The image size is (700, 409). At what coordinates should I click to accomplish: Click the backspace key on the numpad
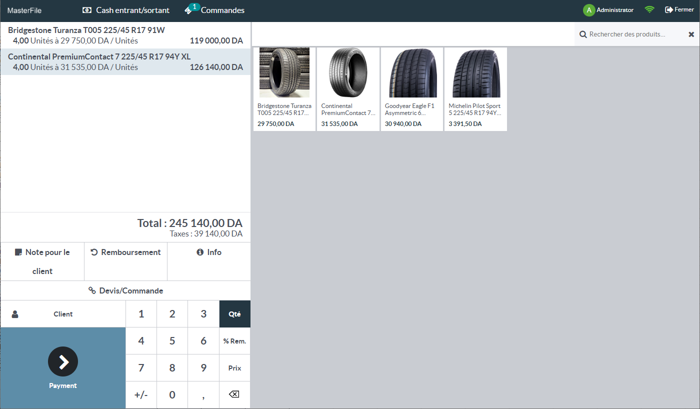tap(234, 394)
